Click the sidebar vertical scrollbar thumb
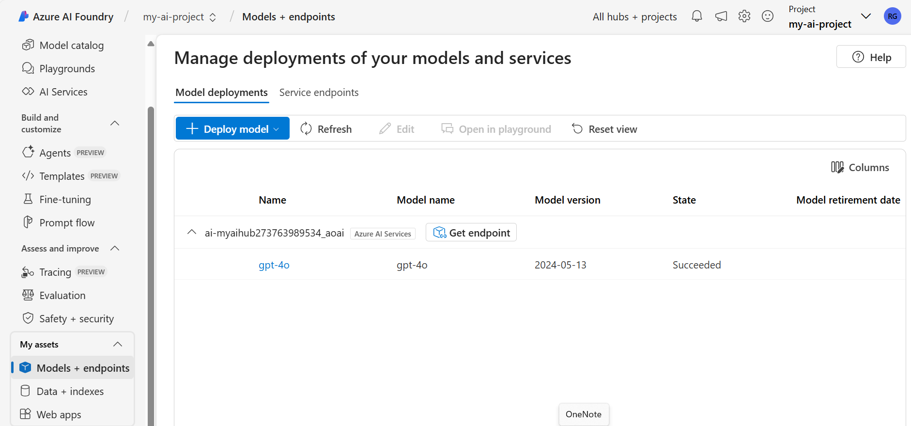Image resolution: width=911 pixels, height=426 pixels. pos(151,266)
